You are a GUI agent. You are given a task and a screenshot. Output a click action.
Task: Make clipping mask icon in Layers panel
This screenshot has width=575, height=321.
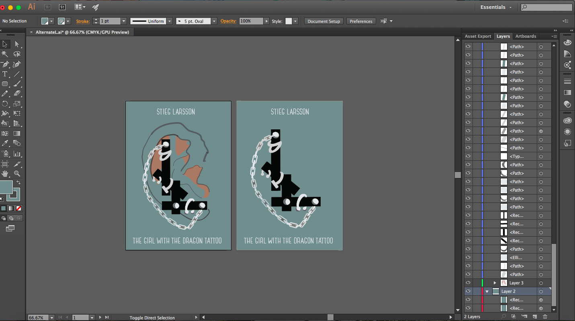[x=514, y=317]
